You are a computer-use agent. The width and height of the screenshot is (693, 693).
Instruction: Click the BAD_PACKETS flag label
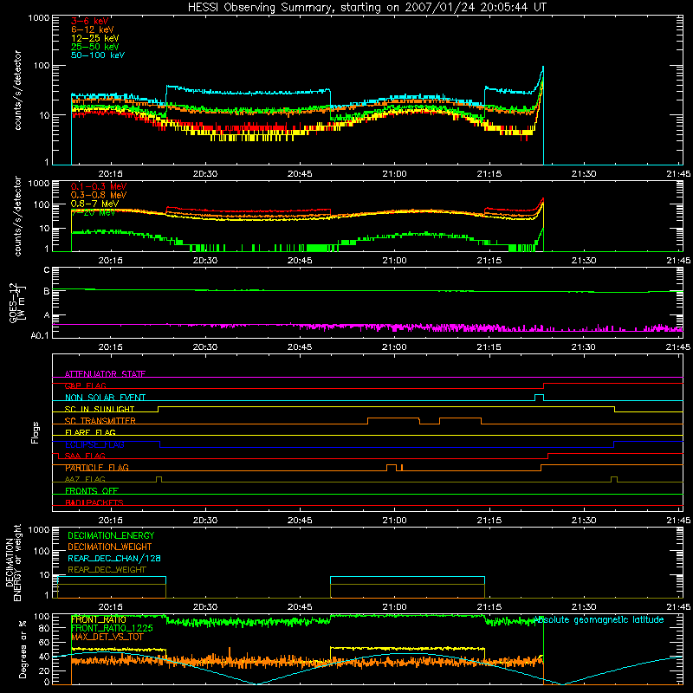coord(94,502)
